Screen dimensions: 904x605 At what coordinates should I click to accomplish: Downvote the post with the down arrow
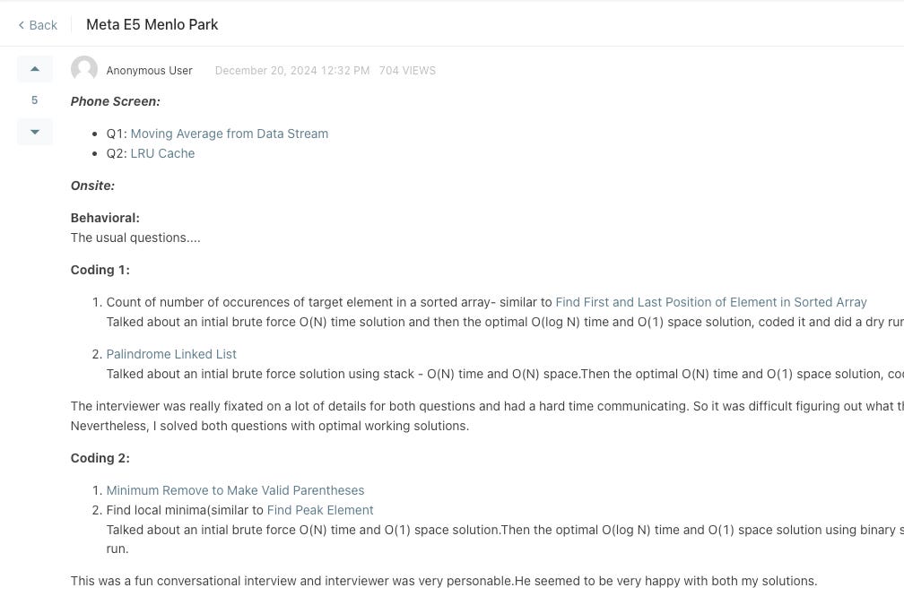(x=34, y=132)
